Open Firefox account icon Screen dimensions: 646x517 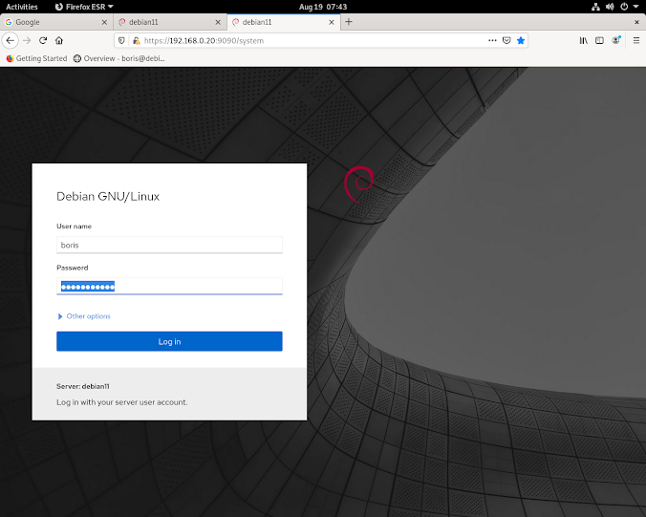point(616,40)
